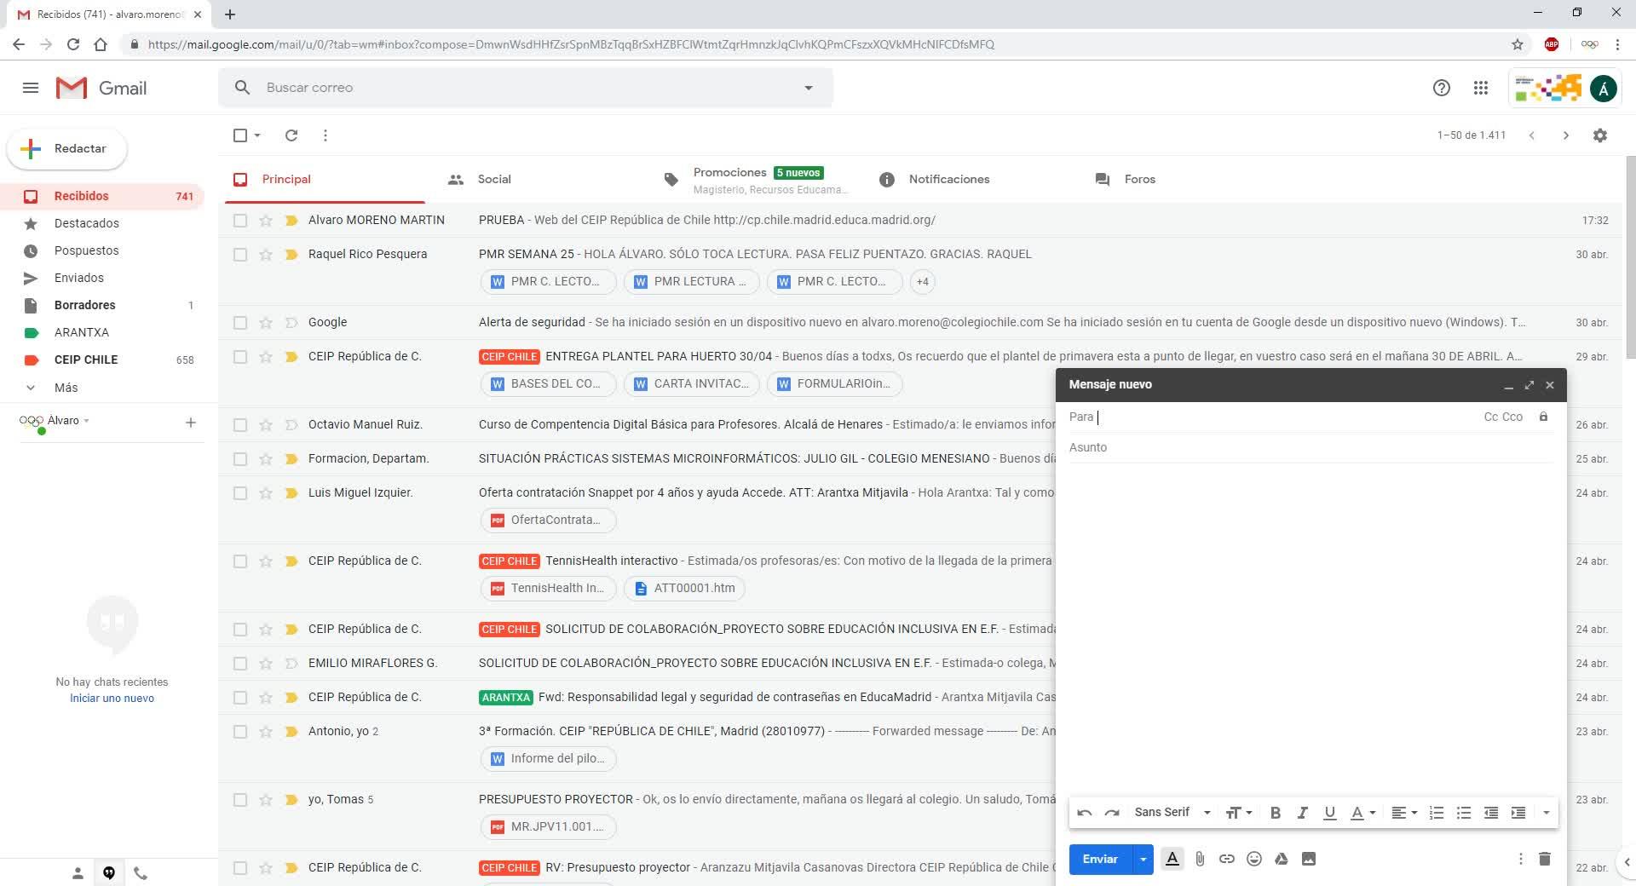Switch to the Foros tab
Screen dimensions: 1636x886
click(1140, 180)
